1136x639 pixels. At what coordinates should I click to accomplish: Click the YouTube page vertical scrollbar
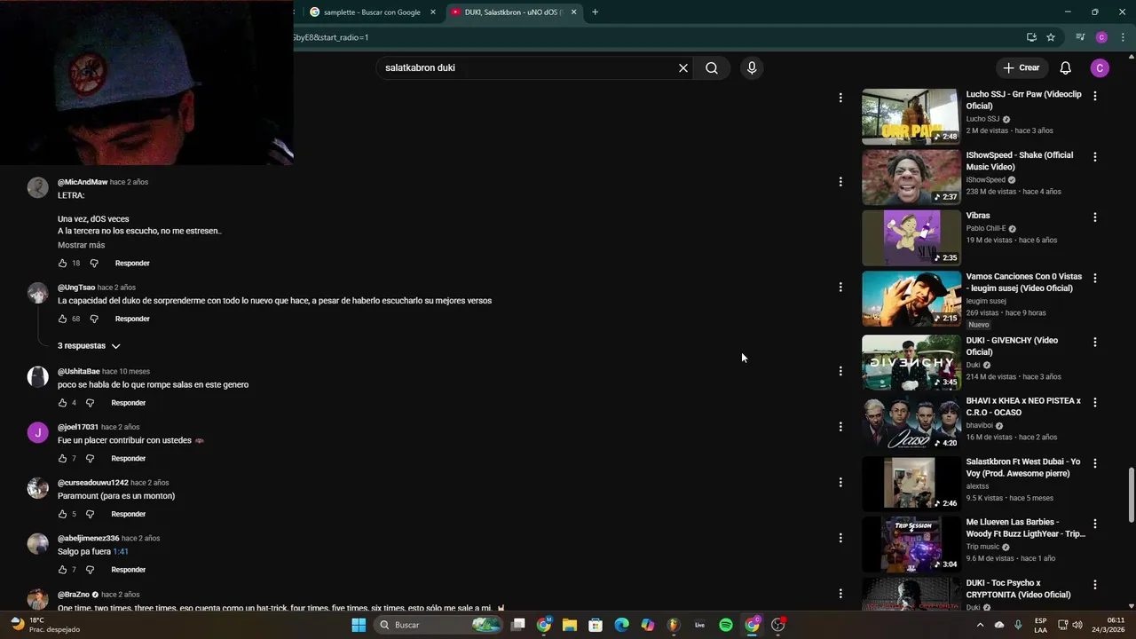(x=1131, y=494)
